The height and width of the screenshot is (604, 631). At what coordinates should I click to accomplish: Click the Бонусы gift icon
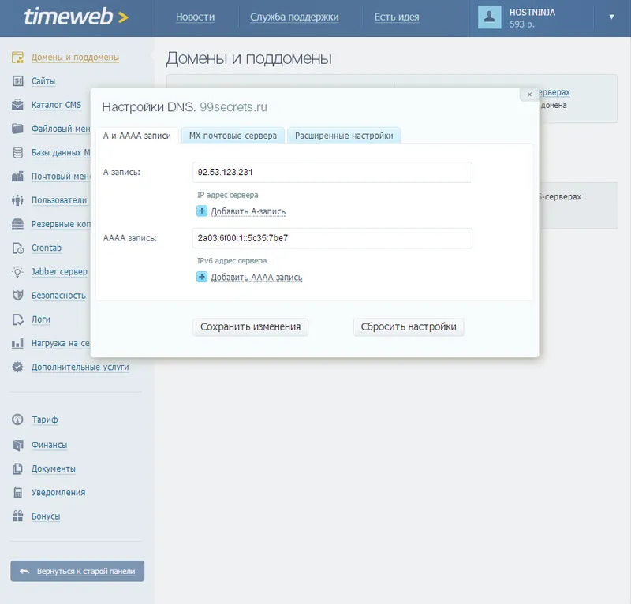coord(17,516)
